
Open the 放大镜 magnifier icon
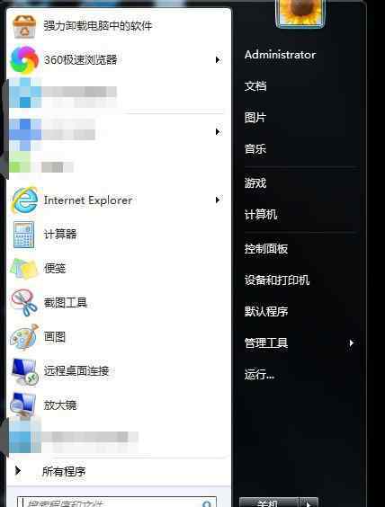tap(23, 405)
